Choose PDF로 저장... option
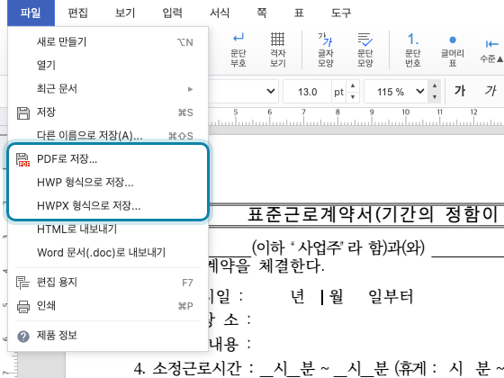Viewport: 504px width, 378px height. 108,159
